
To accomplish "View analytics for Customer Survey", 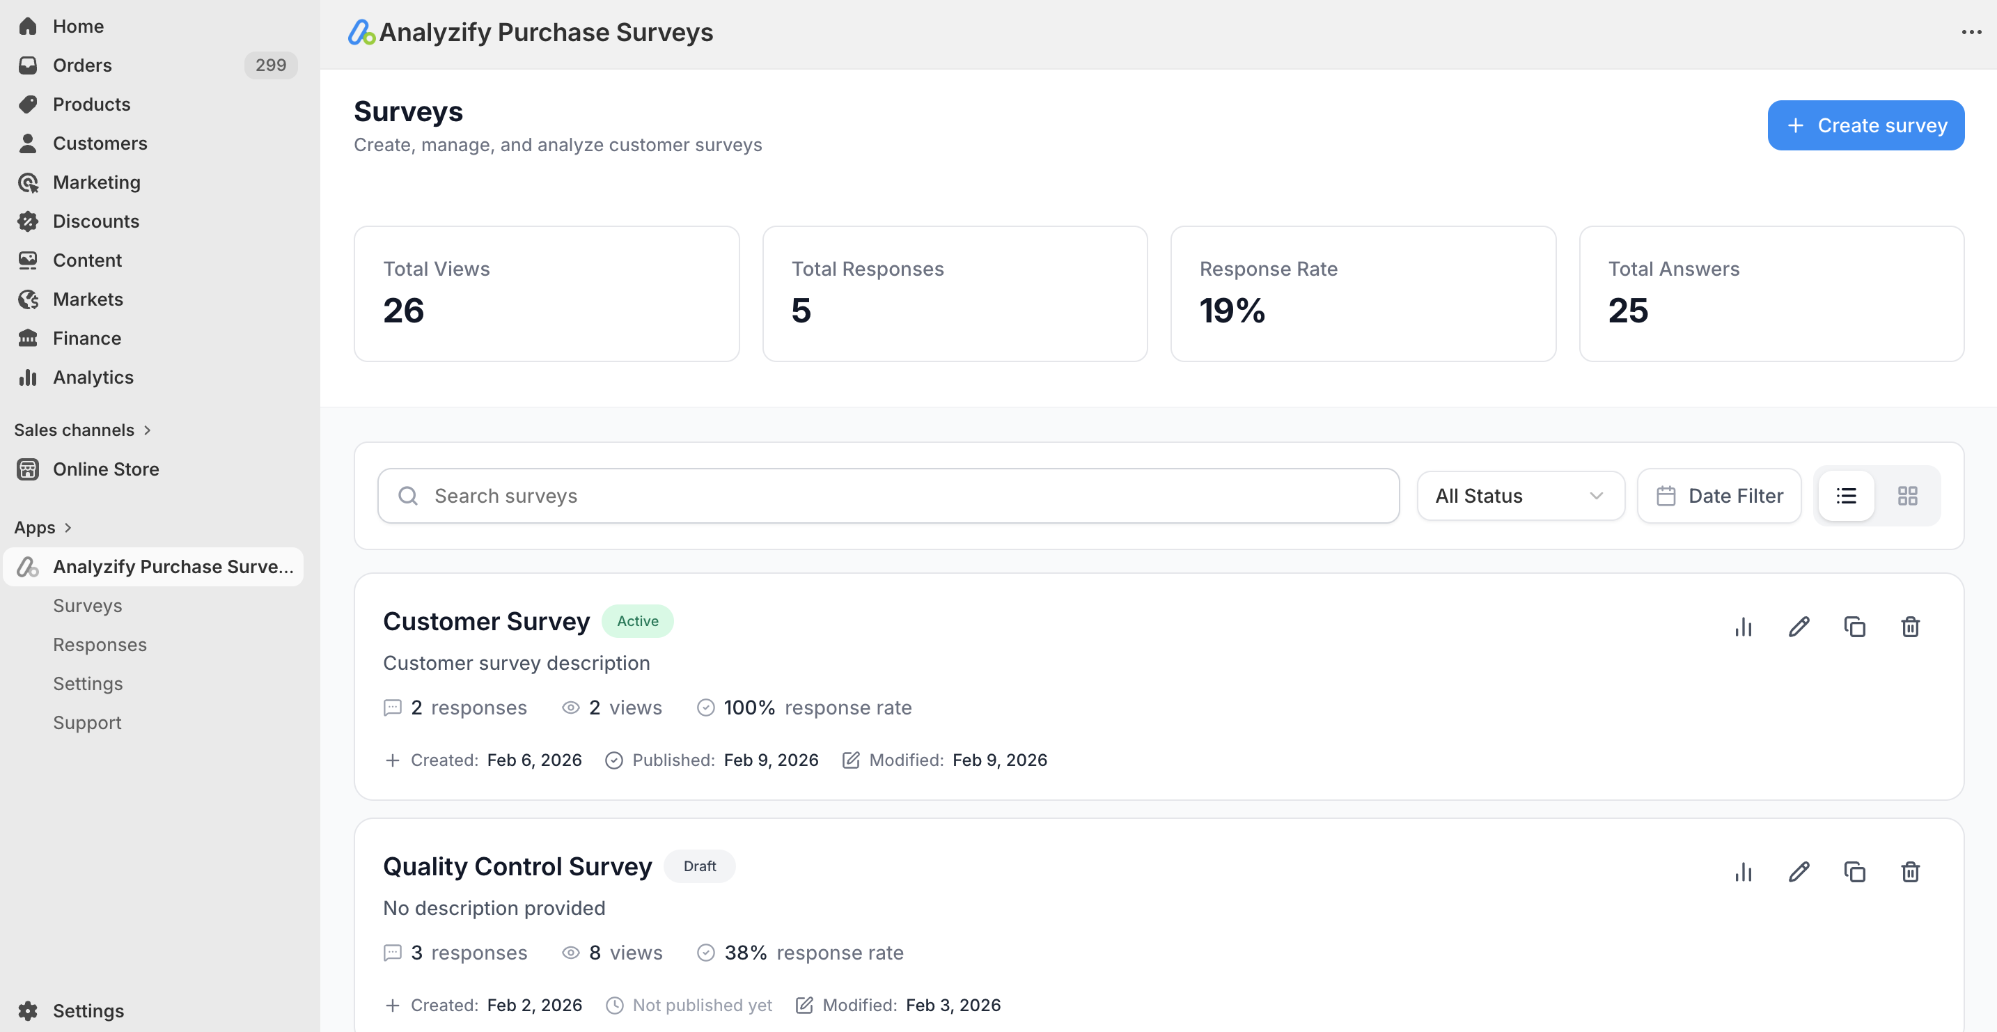I will pyautogui.click(x=1744, y=627).
